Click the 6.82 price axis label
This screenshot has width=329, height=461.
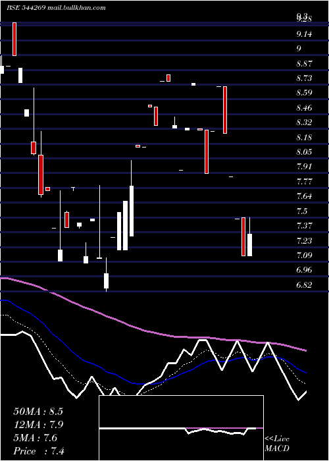tap(304, 285)
